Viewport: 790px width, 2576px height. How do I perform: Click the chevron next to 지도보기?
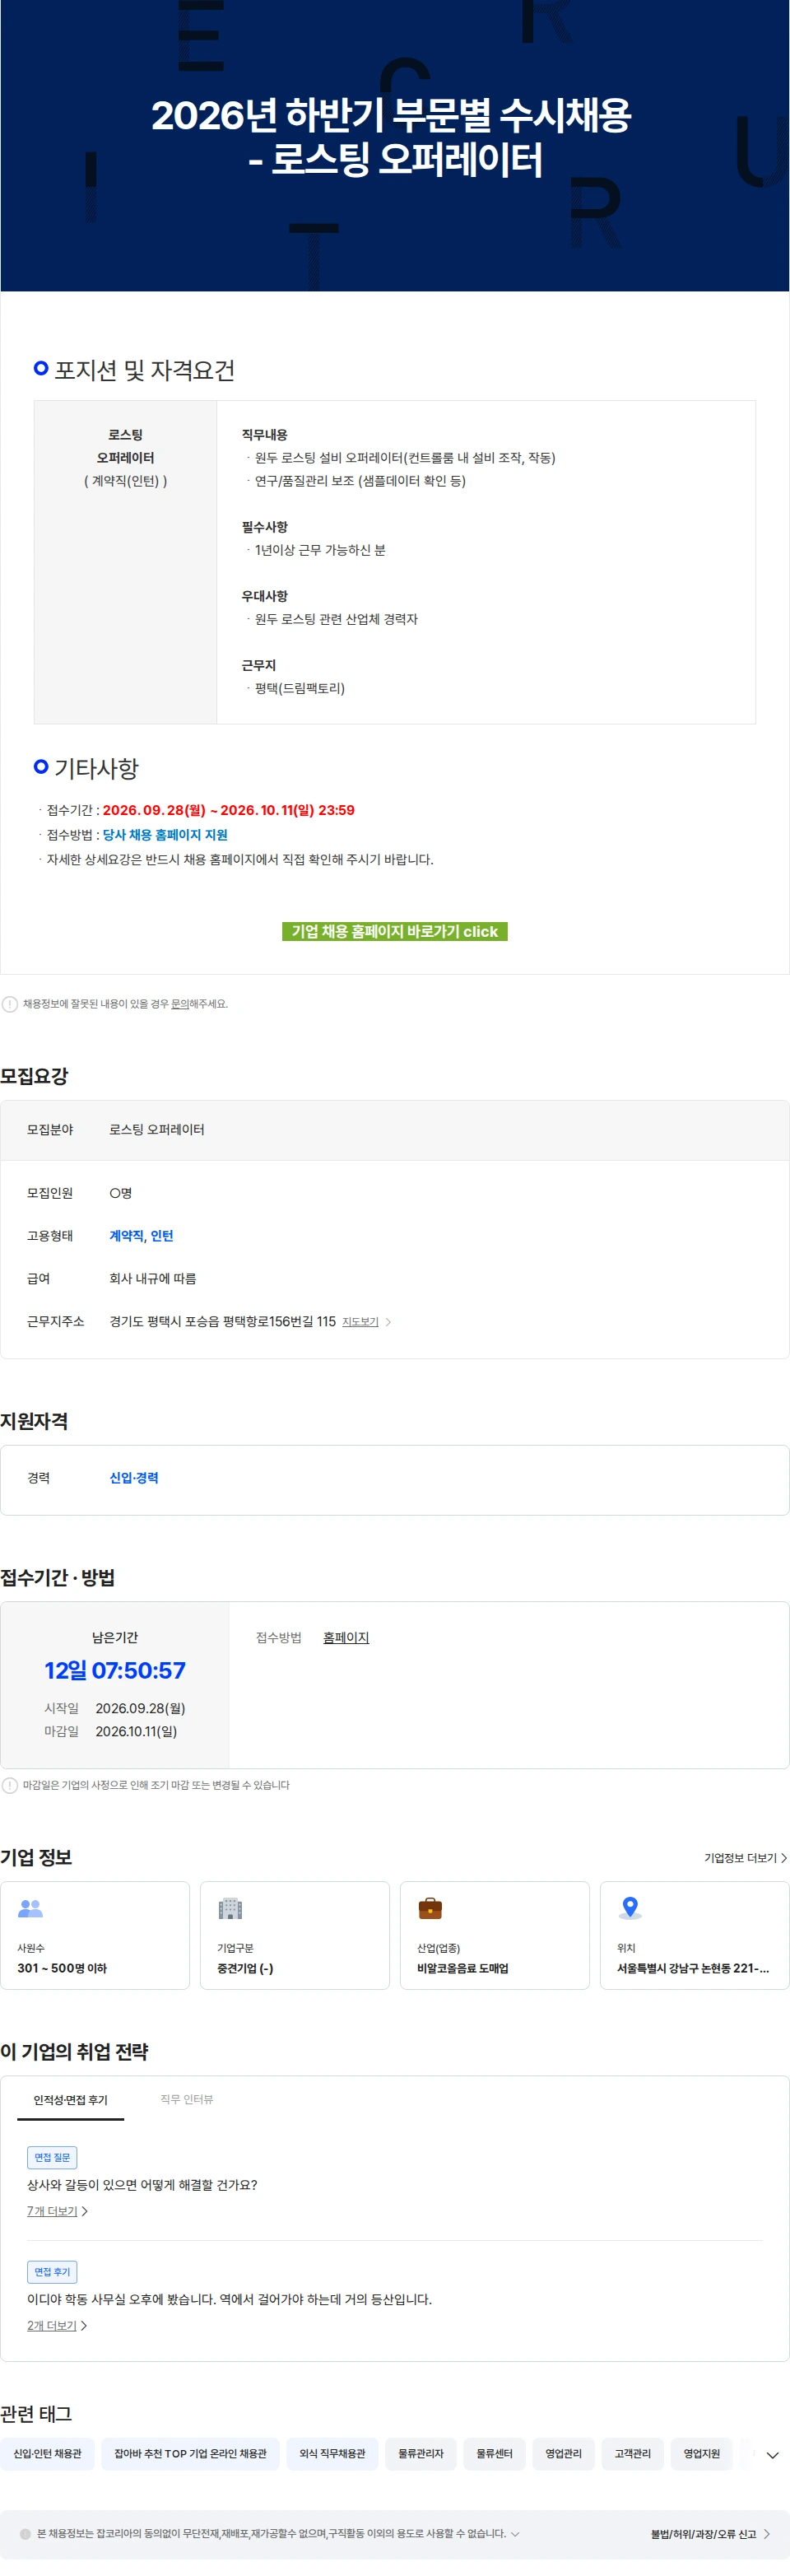388,1322
